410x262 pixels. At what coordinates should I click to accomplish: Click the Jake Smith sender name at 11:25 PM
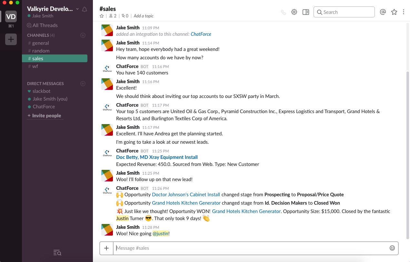[x=128, y=173]
